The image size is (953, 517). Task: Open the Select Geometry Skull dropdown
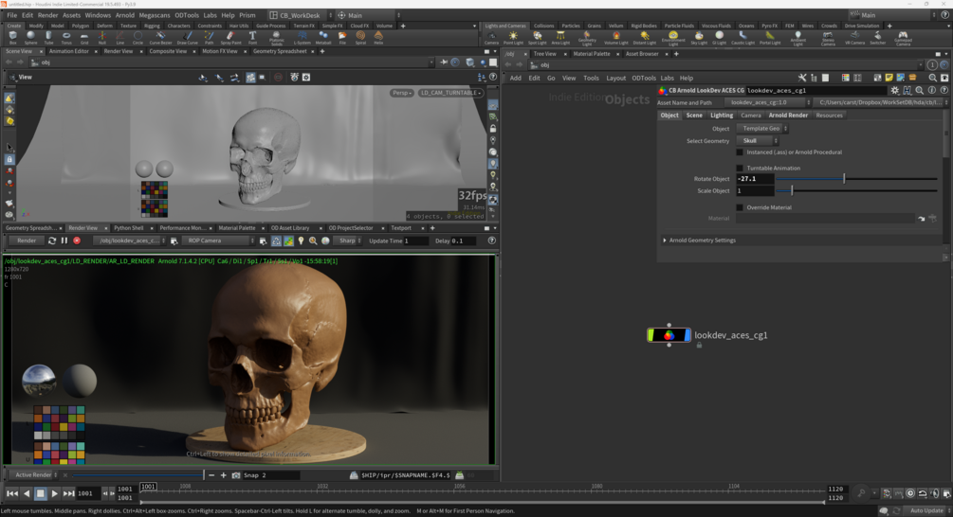(757, 140)
